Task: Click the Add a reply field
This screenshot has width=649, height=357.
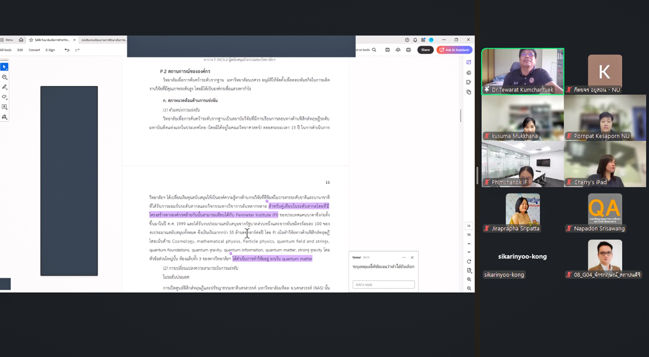Action: [x=383, y=285]
